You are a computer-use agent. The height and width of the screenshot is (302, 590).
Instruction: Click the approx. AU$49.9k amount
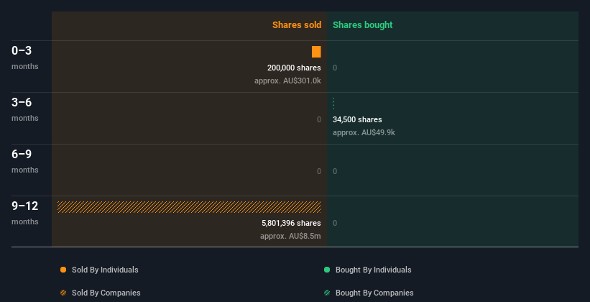364,132
